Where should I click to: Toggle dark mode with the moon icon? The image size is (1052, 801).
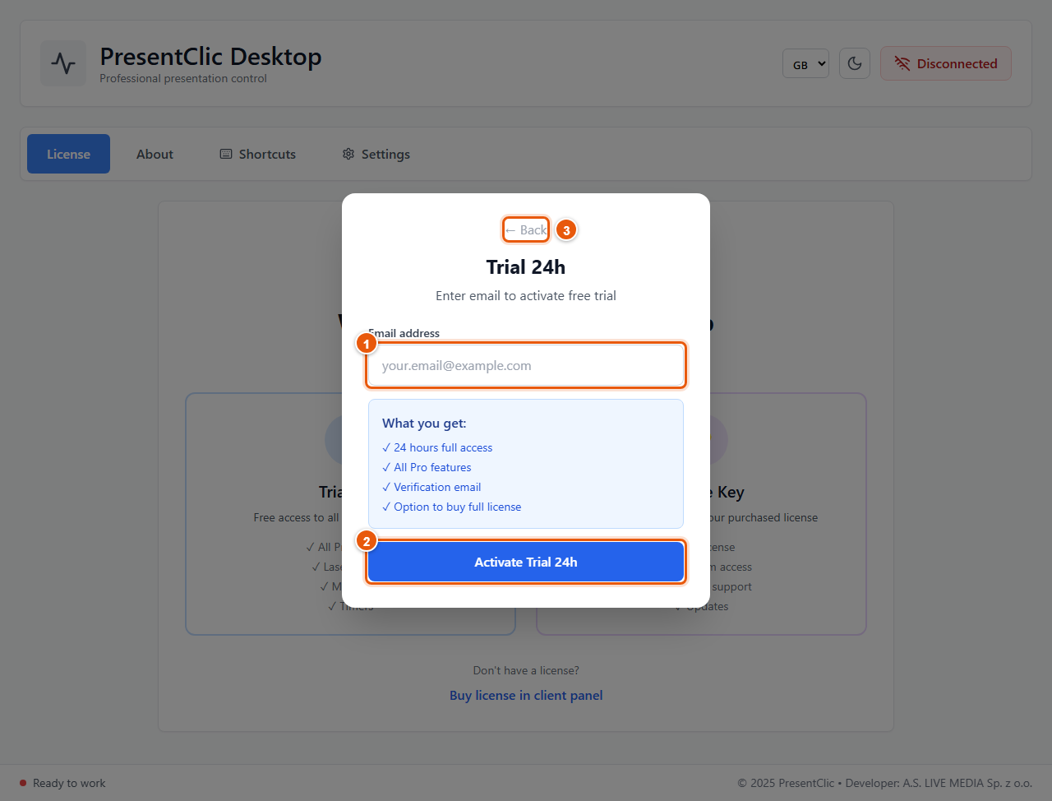tap(855, 63)
